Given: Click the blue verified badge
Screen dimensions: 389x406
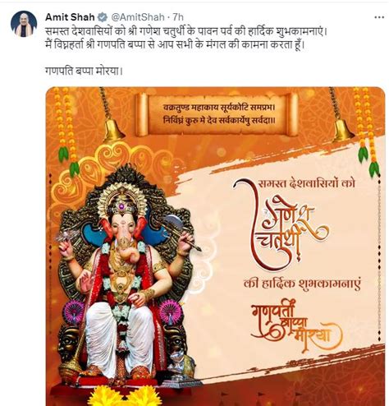Looking at the screenshot, I should click(103, 17).
